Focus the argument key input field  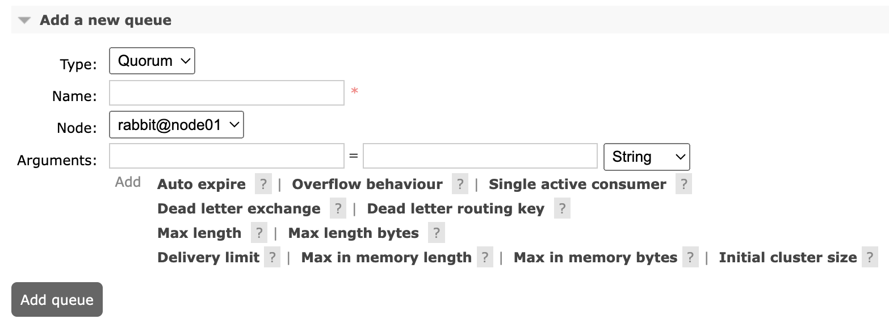[x=227, y=156]
